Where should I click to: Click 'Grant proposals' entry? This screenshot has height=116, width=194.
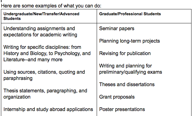[x=117, y=97]
